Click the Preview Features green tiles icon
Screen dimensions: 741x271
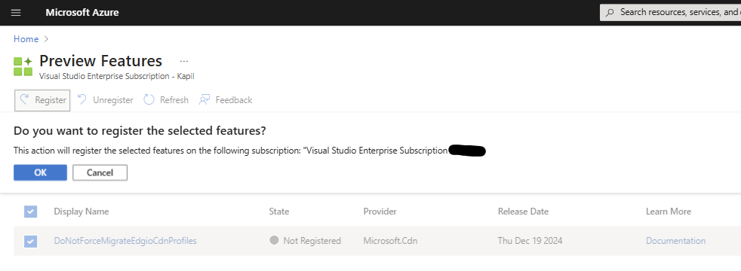(x=23, y=66)
